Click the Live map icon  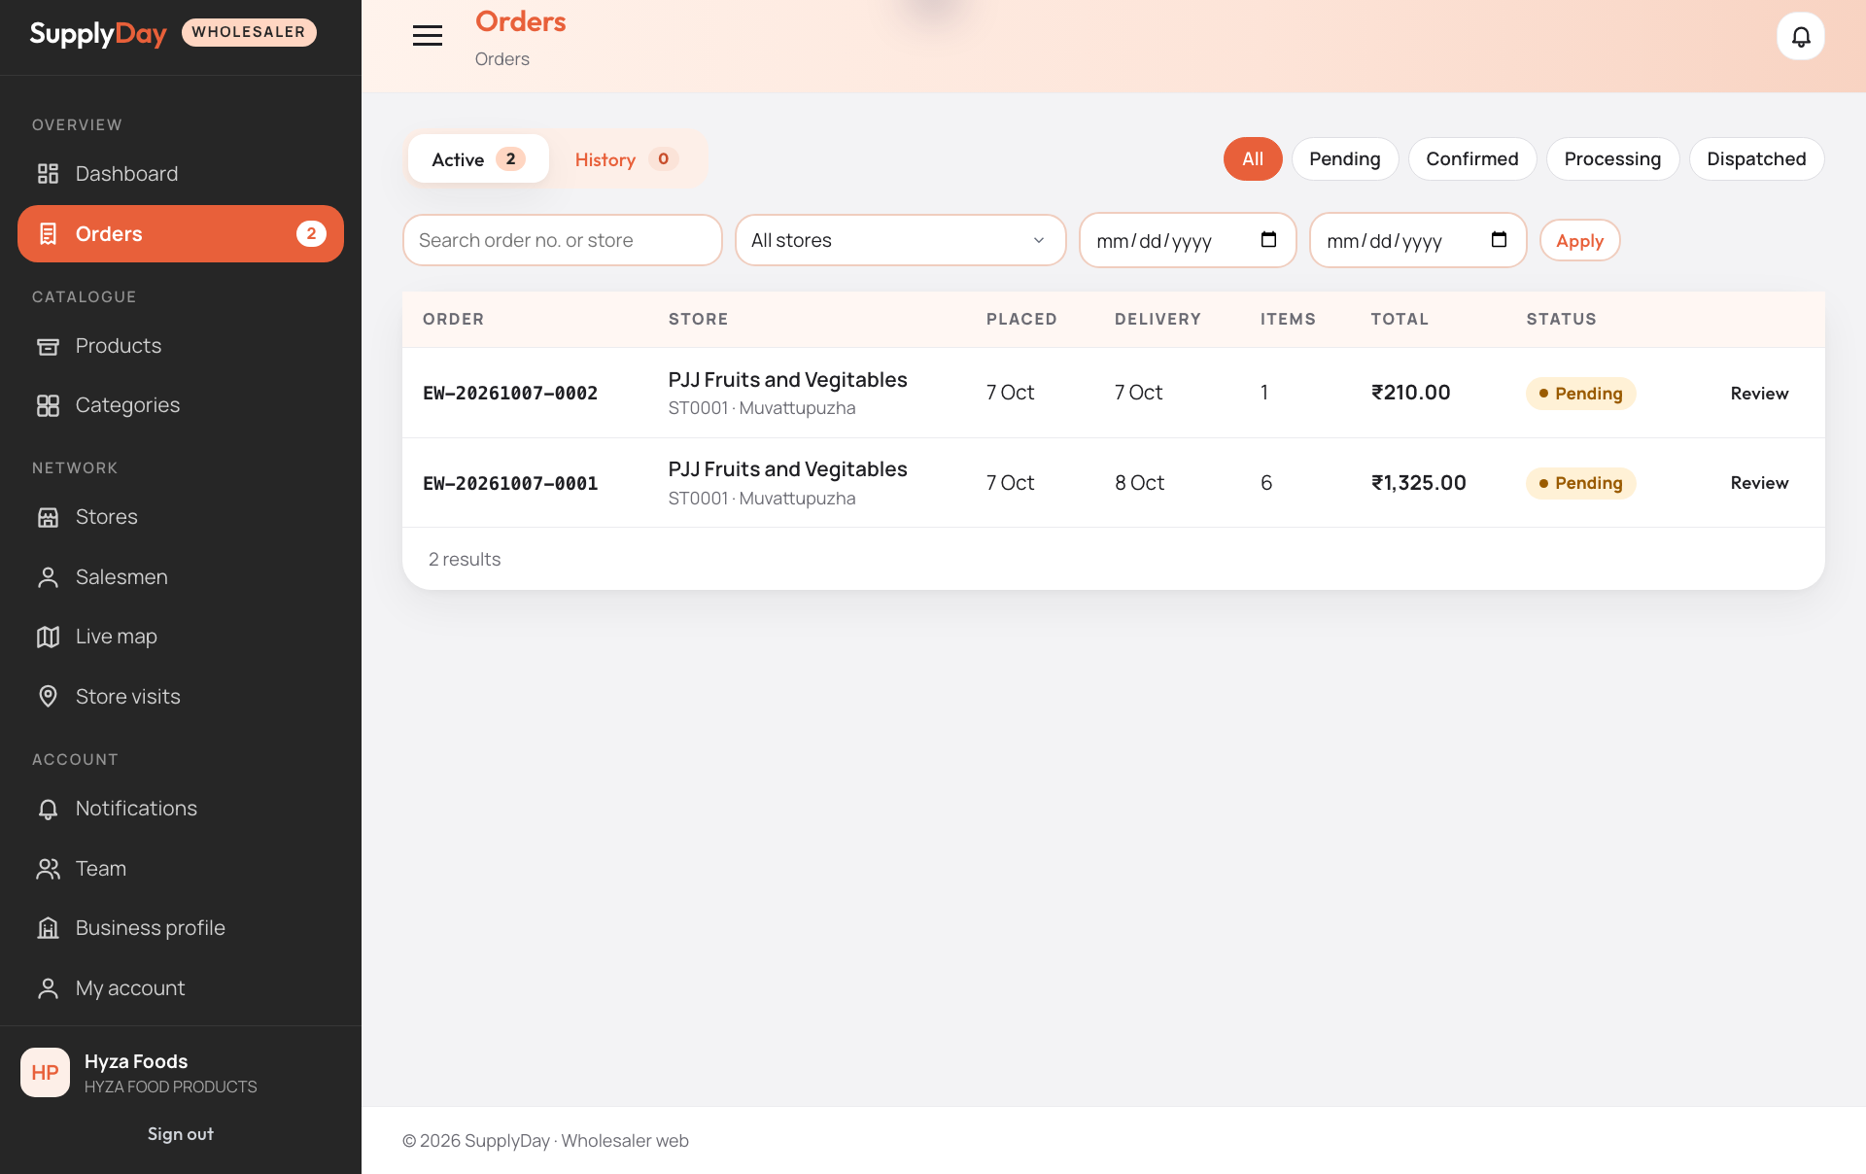[x=48, y=637]
